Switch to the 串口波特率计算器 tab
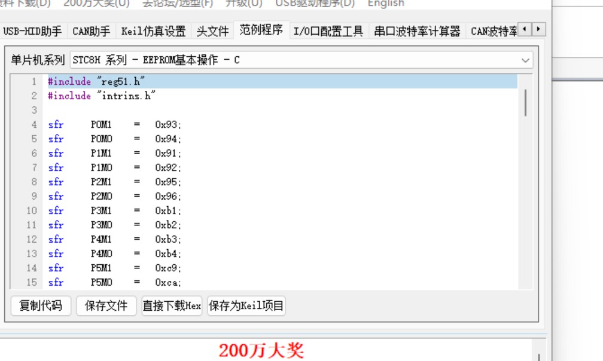The width and height of the screenshot is (603, 361). pos(418,31)
